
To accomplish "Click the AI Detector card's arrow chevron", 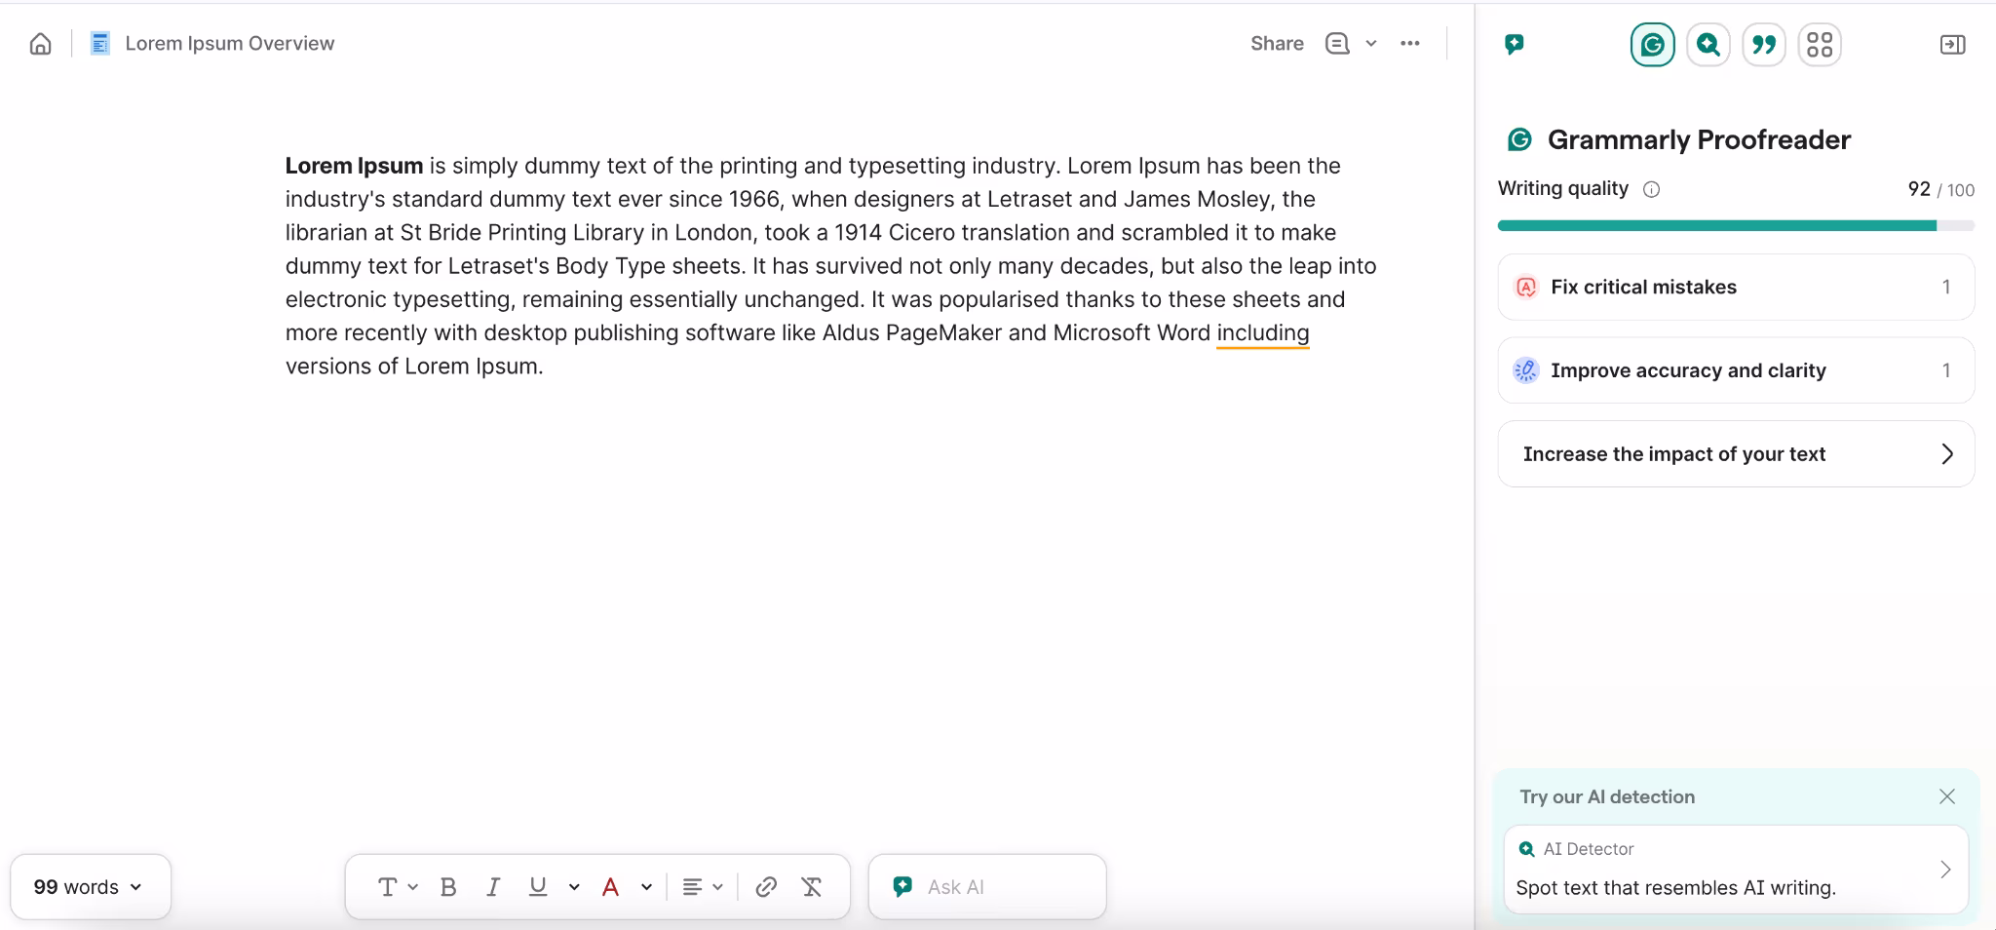I will 1945,870.
